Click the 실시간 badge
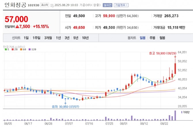Screen dimensions: 193x127 (107, 5)
